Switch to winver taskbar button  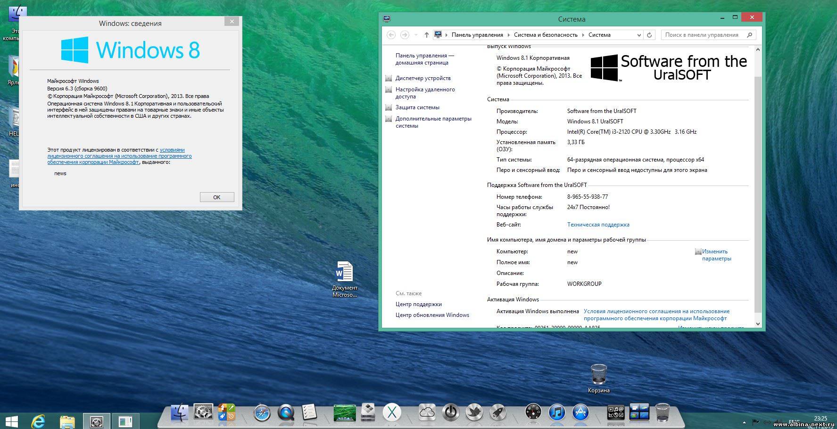125,421
